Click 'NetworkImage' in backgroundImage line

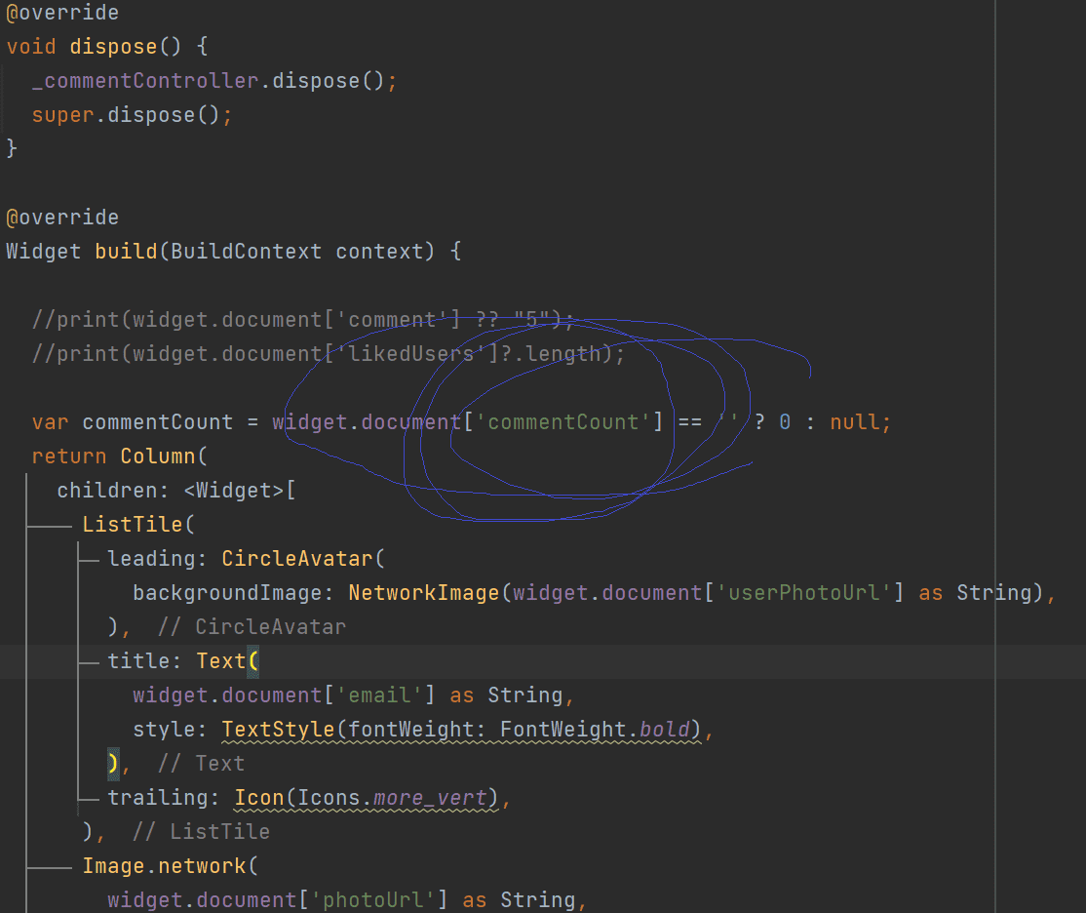click(423, 593)
